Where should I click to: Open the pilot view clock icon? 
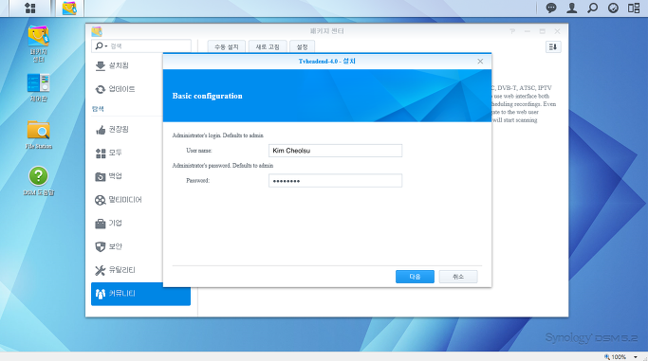click(x=613, y=8)
